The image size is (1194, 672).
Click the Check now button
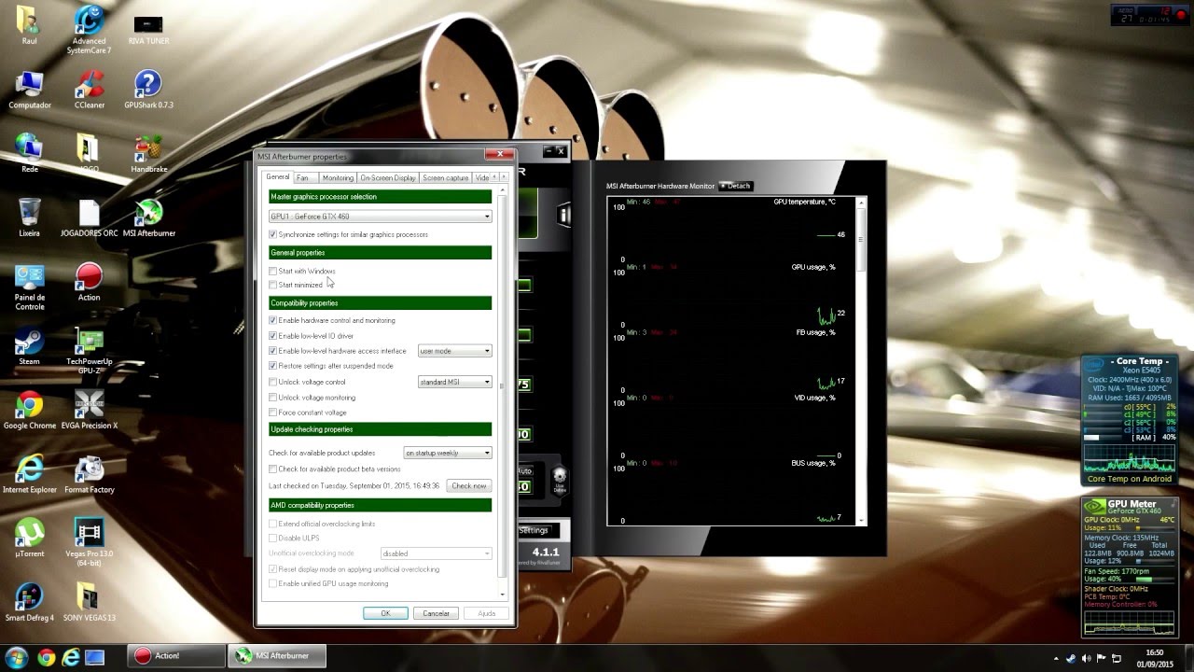click(x=468, y=485)
